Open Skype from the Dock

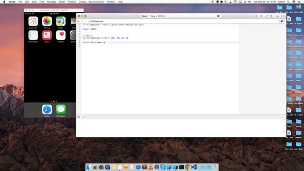coord(163,167)
